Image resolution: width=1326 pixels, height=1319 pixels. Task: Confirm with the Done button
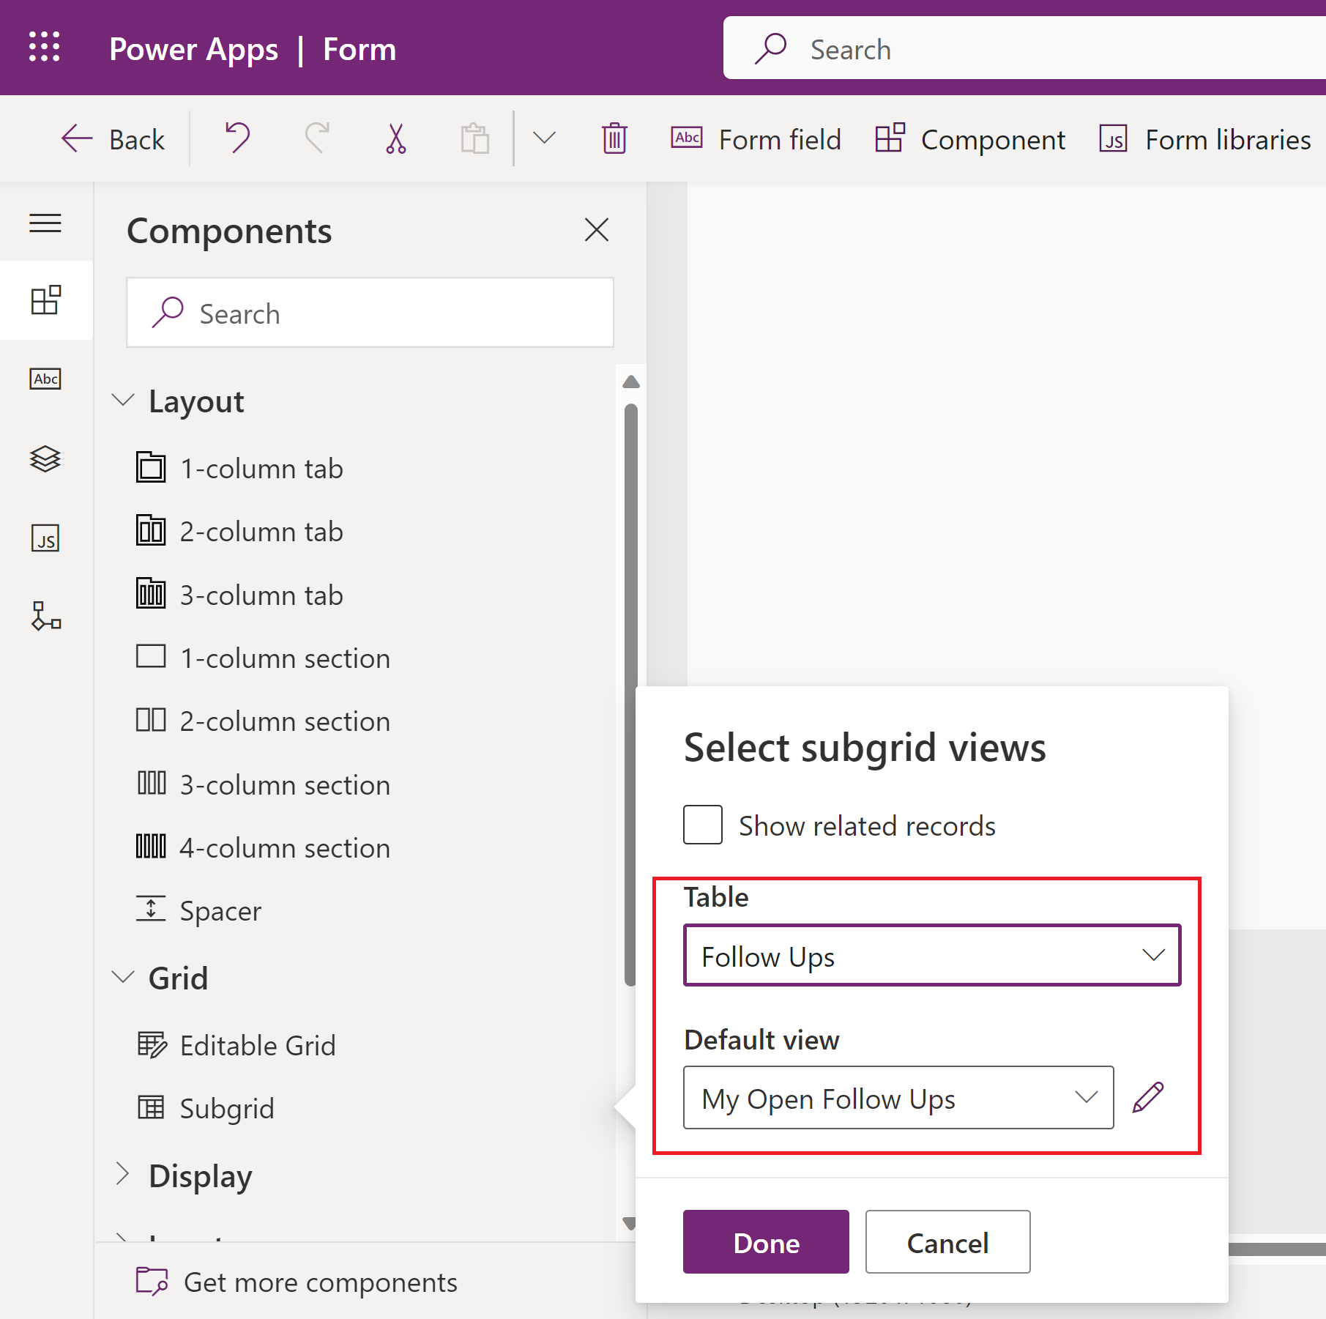coord(766,1242)
